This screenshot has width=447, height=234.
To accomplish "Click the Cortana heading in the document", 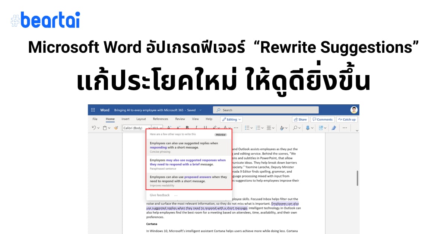I will pos(152,224).
